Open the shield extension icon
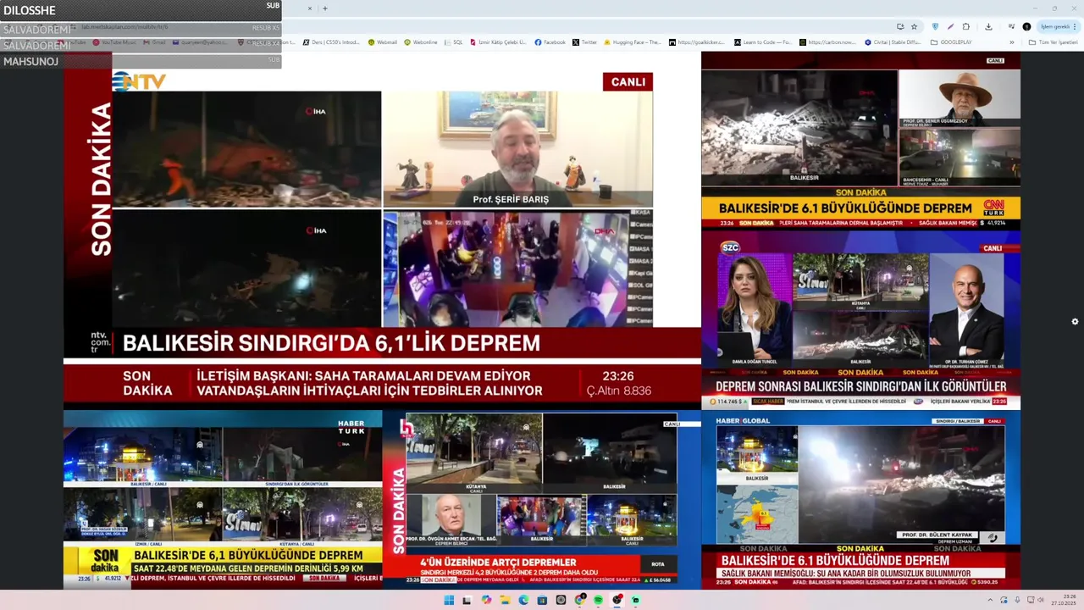The image size is (1084, 610). pos(935,26)
